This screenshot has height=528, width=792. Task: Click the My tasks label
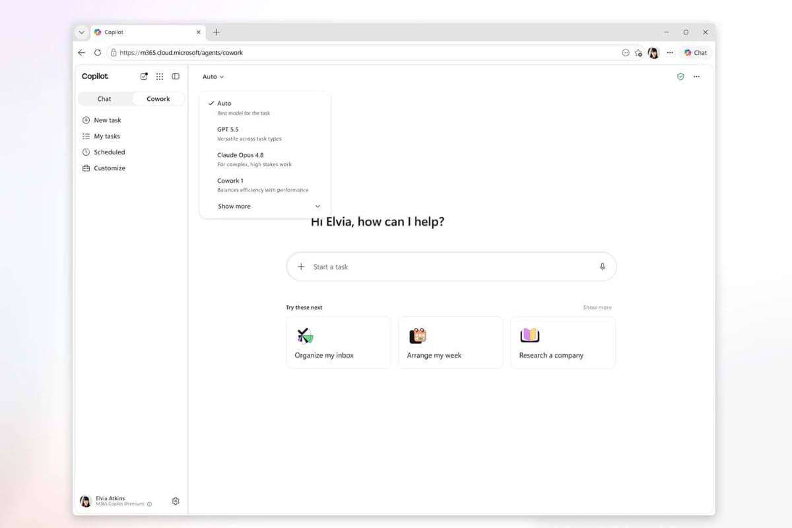[x=107, y=136]
